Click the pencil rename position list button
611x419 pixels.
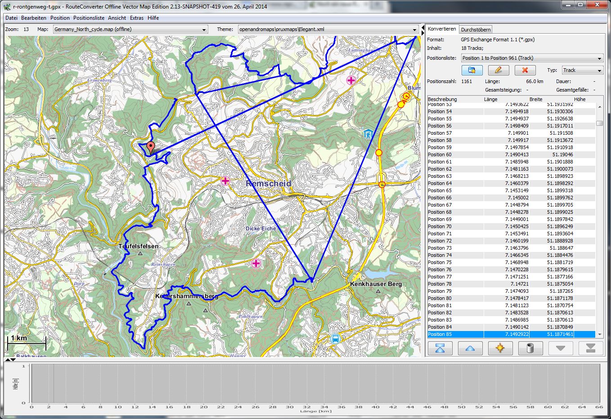(499, 70)
